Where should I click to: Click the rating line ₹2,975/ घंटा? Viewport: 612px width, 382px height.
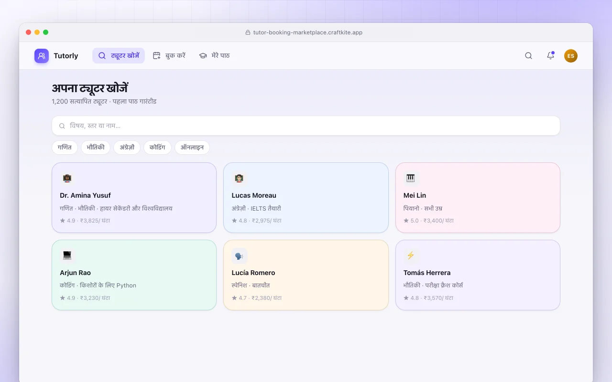click(257, 221)
